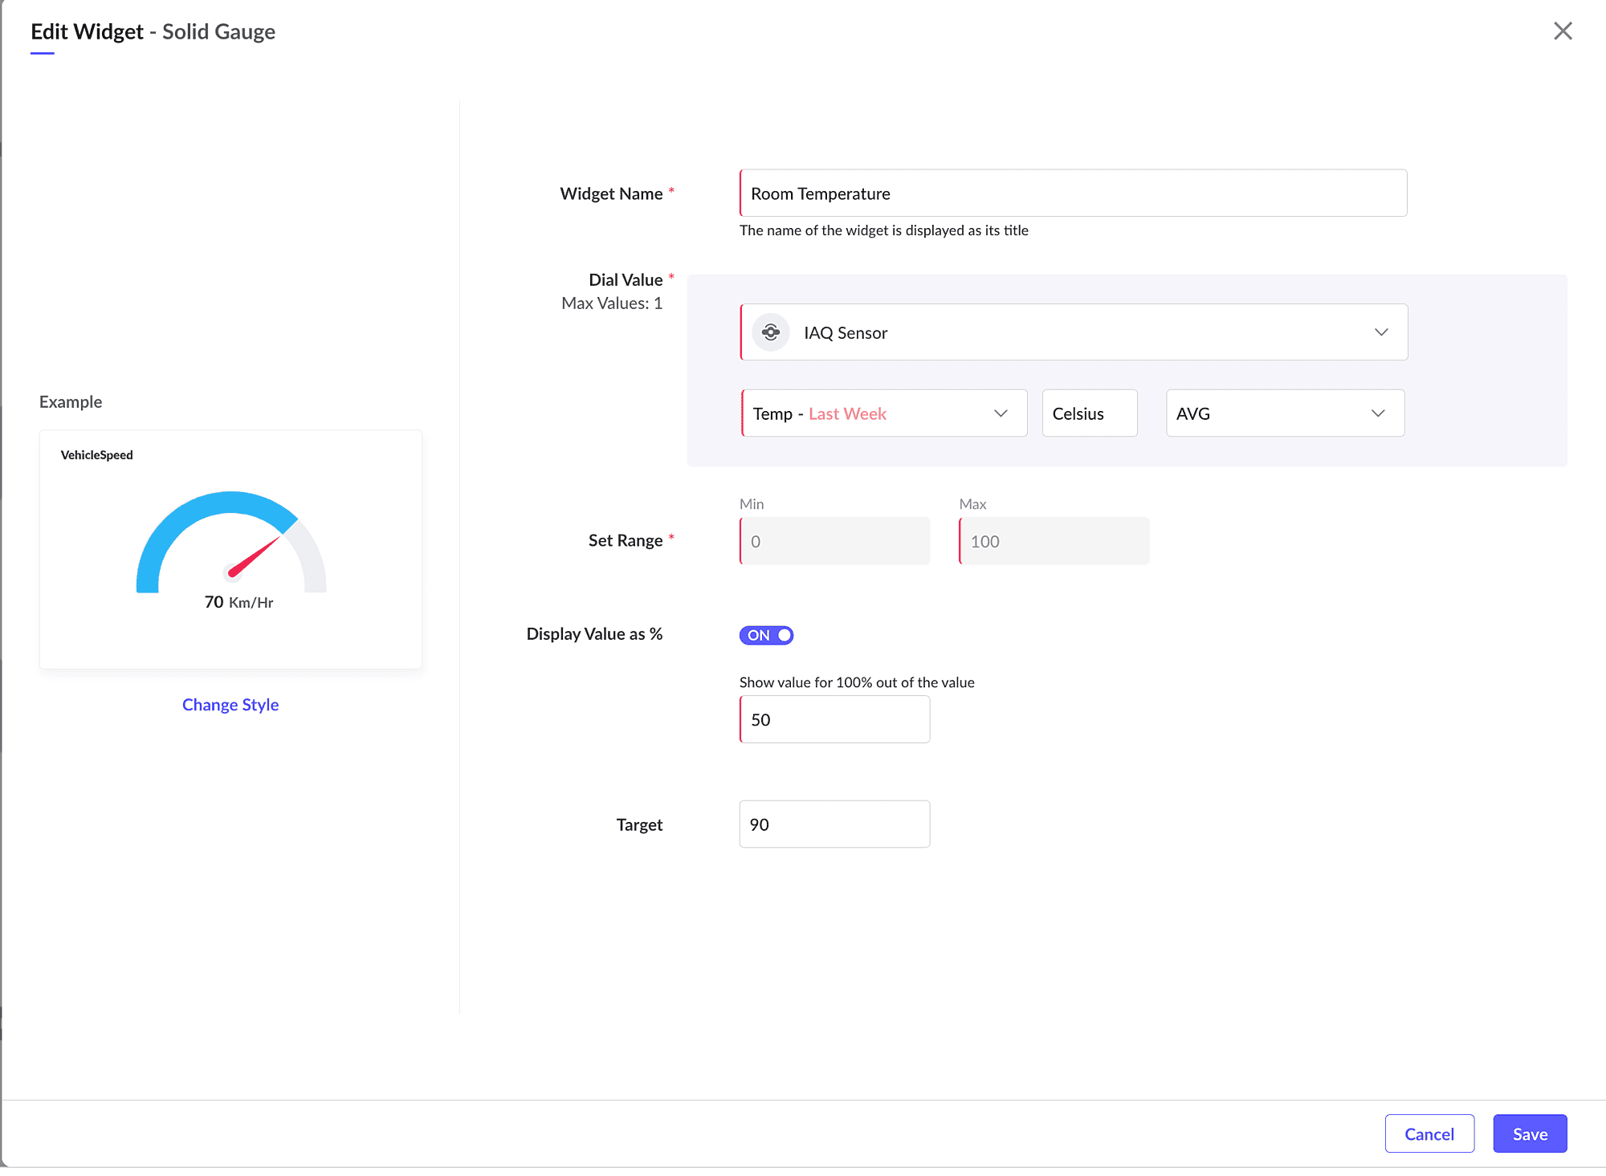
Task: Click the Edit Widget title text
Action: pyautogui.click(x=87, y=31)
